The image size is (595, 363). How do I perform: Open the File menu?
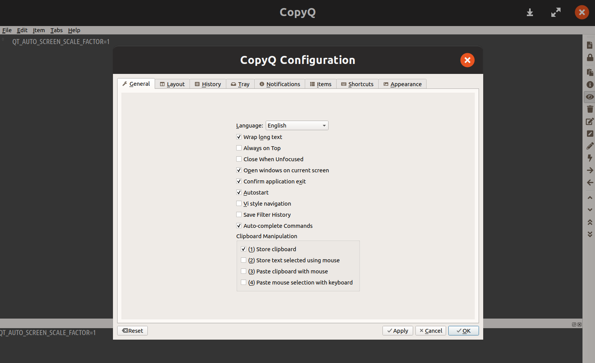tap(7, 30)
